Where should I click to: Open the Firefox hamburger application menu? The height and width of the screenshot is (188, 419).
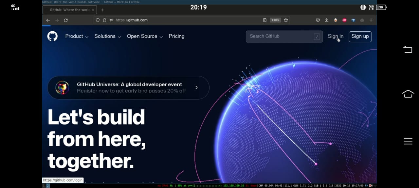point(371,20)
